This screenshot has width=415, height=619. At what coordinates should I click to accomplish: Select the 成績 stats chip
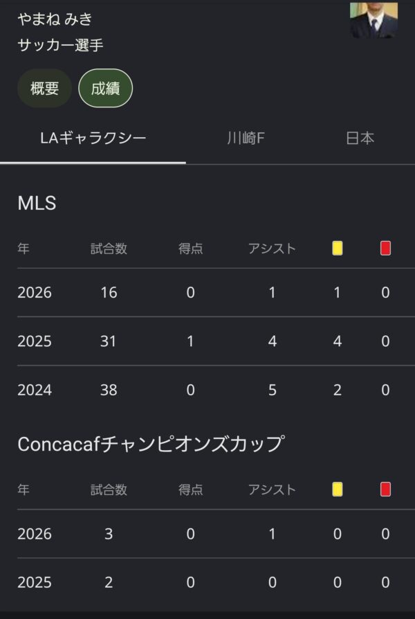(106, 88)
